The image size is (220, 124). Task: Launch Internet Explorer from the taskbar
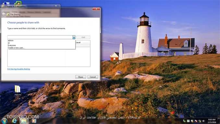14,121
